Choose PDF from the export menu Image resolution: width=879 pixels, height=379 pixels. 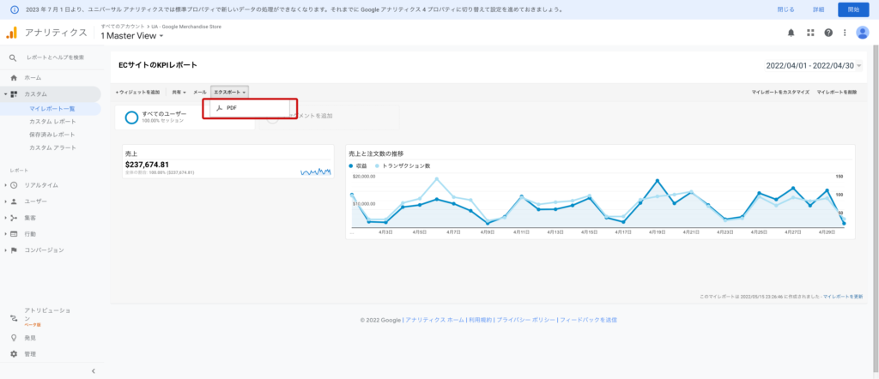pyautogui.click(x=250, y=108)
